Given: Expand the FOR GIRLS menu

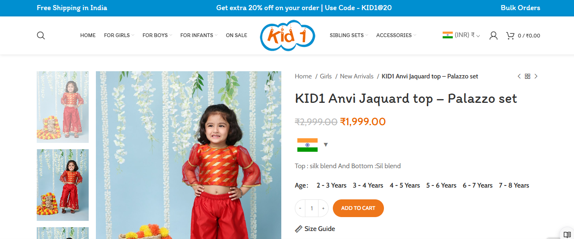Looking at the screenshot, I should [119, 35].
